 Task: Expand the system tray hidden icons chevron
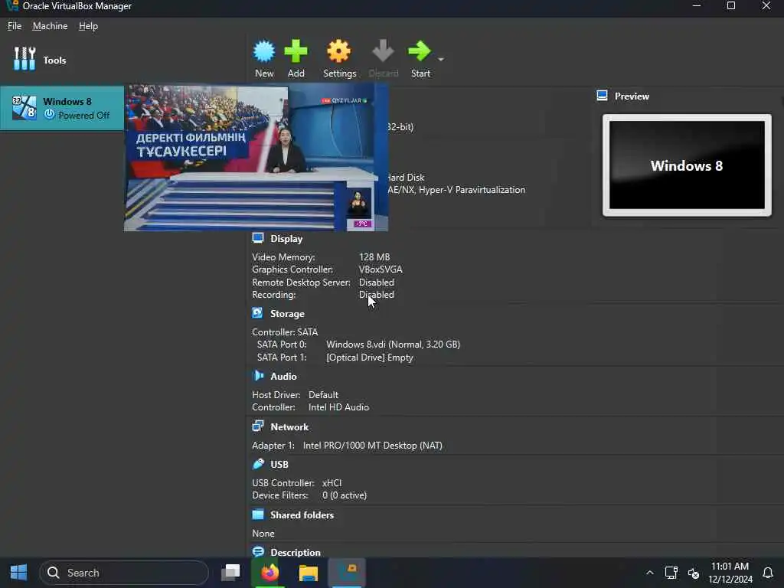(649, 573)
